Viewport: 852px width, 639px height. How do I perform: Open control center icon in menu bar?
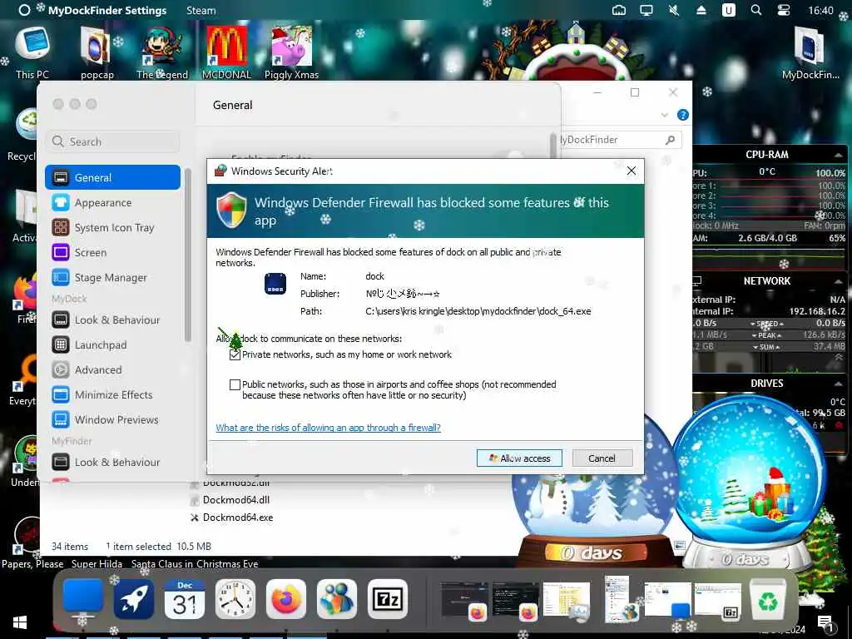[x=784, y=10]
